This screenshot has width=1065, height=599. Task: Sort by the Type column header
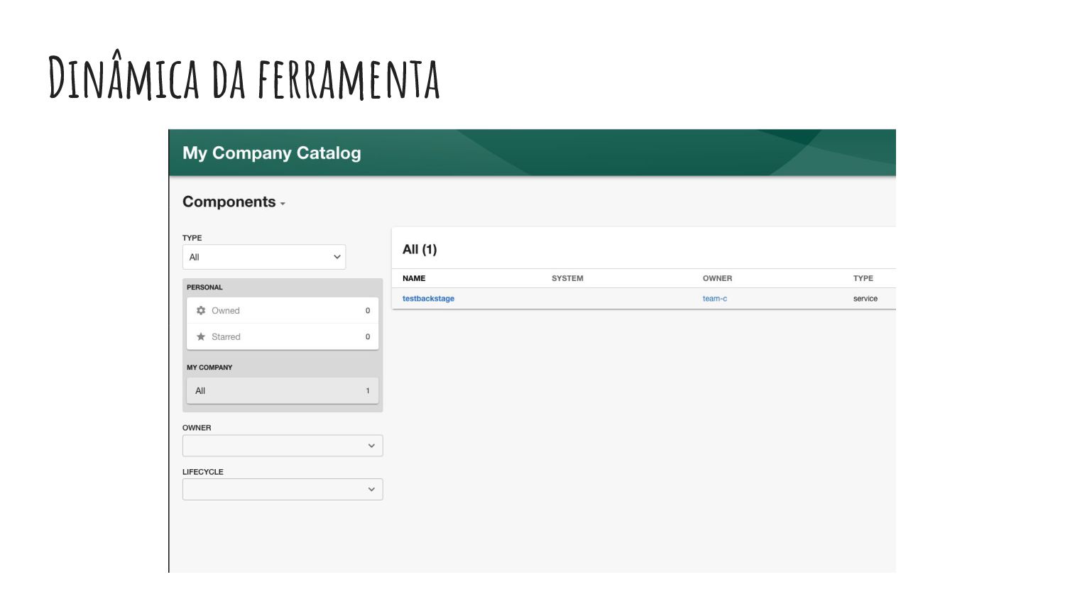pyautogui.click(x=863, y=278)
